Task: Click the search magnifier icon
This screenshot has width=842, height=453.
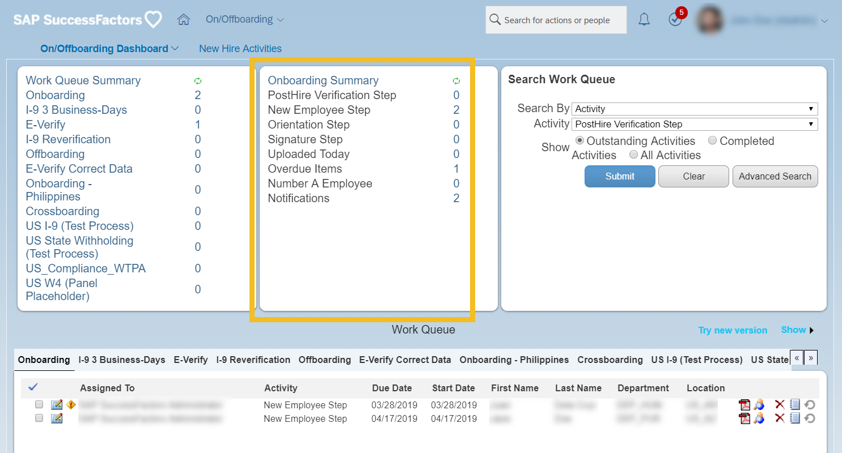Action: coord(495,20)
